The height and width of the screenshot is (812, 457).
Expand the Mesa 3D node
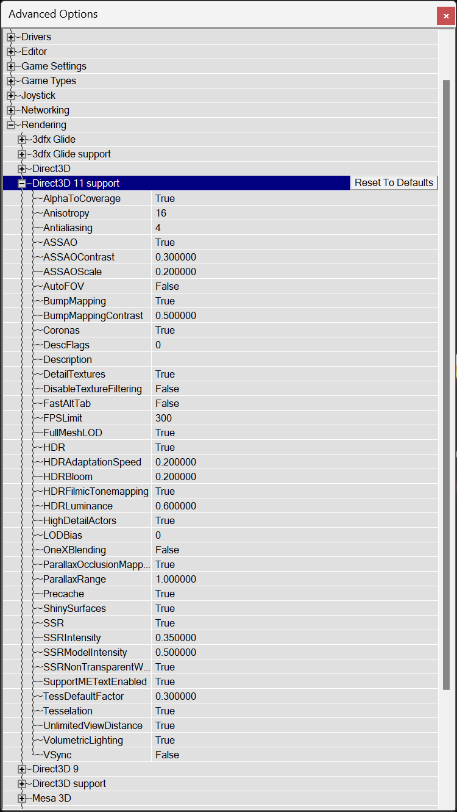tap(22, 799)
